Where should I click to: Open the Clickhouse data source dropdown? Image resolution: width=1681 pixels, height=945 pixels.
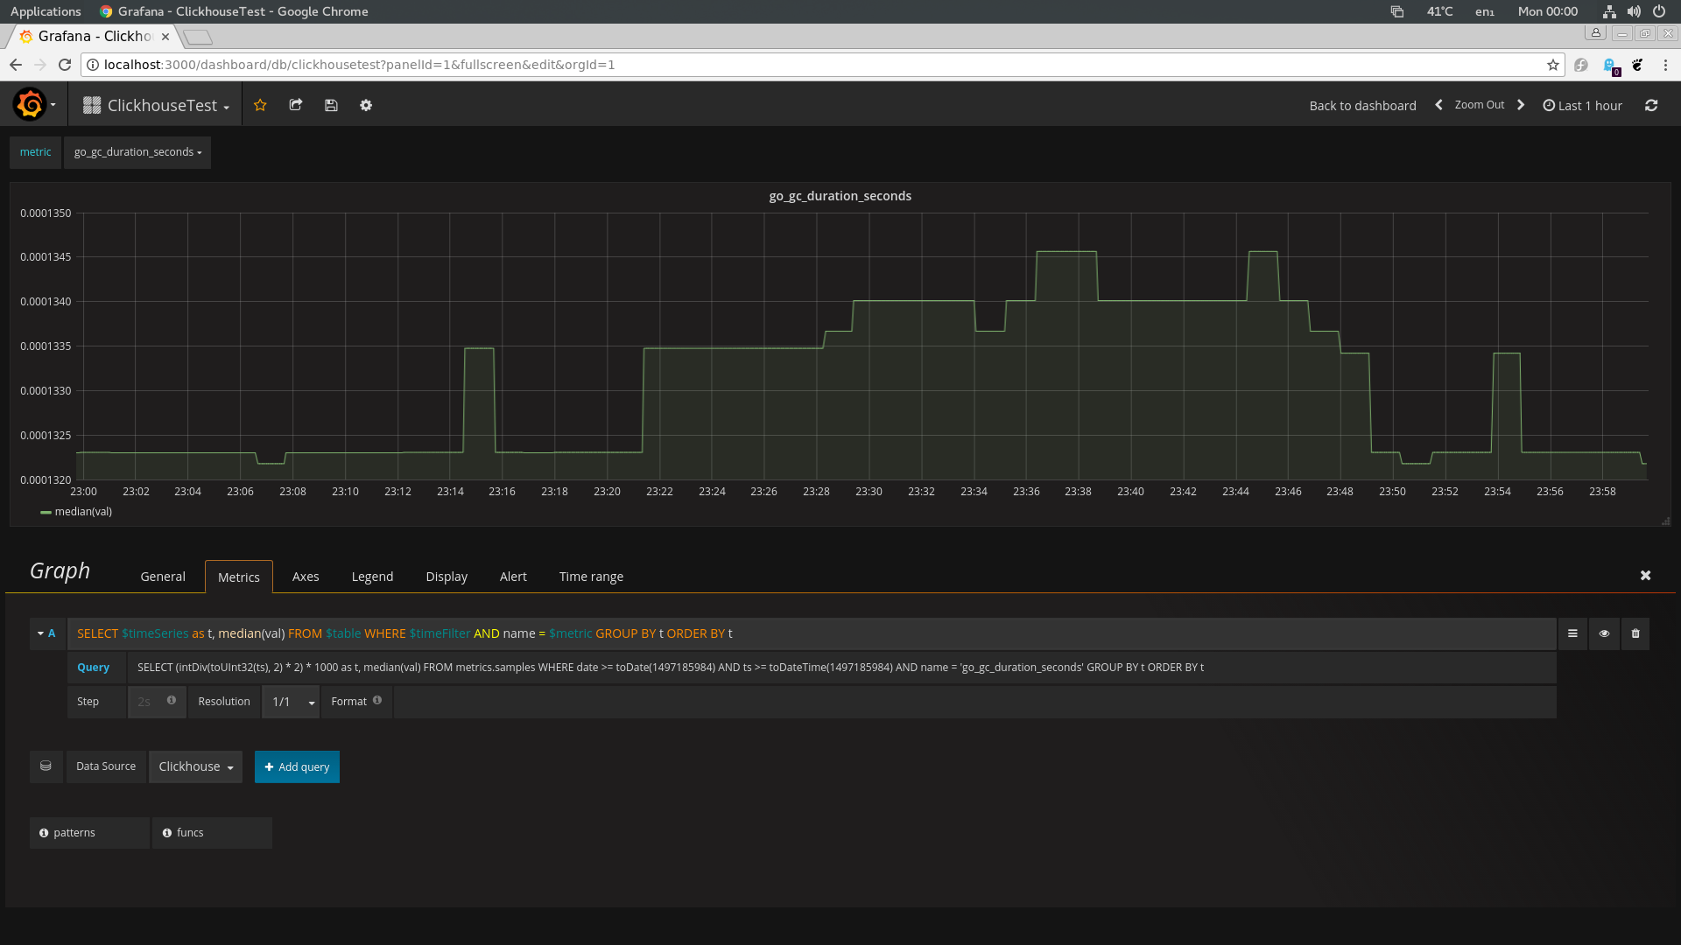click(195, 766)
